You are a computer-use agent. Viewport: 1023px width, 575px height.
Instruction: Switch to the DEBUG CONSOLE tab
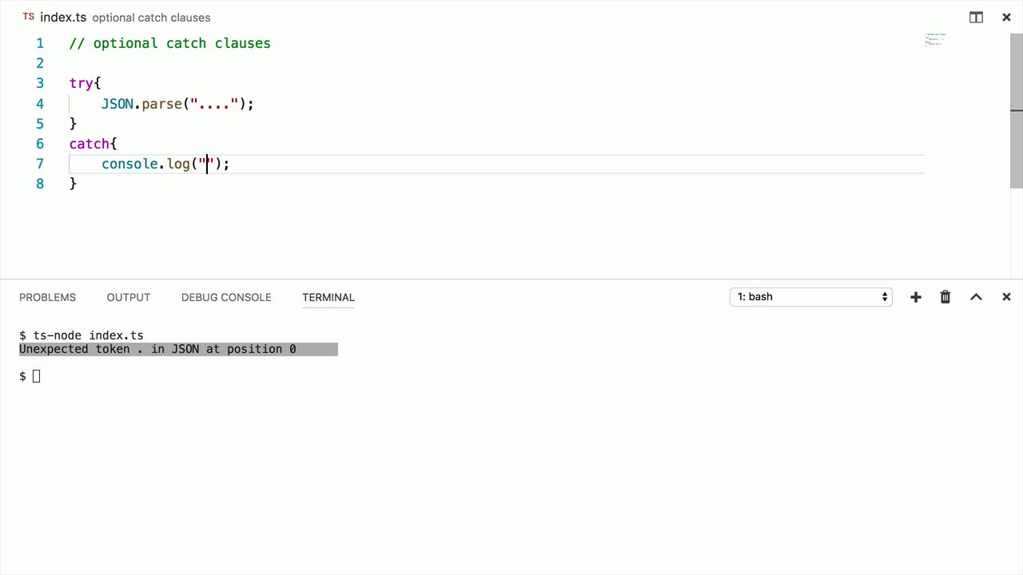click(226, 297)
